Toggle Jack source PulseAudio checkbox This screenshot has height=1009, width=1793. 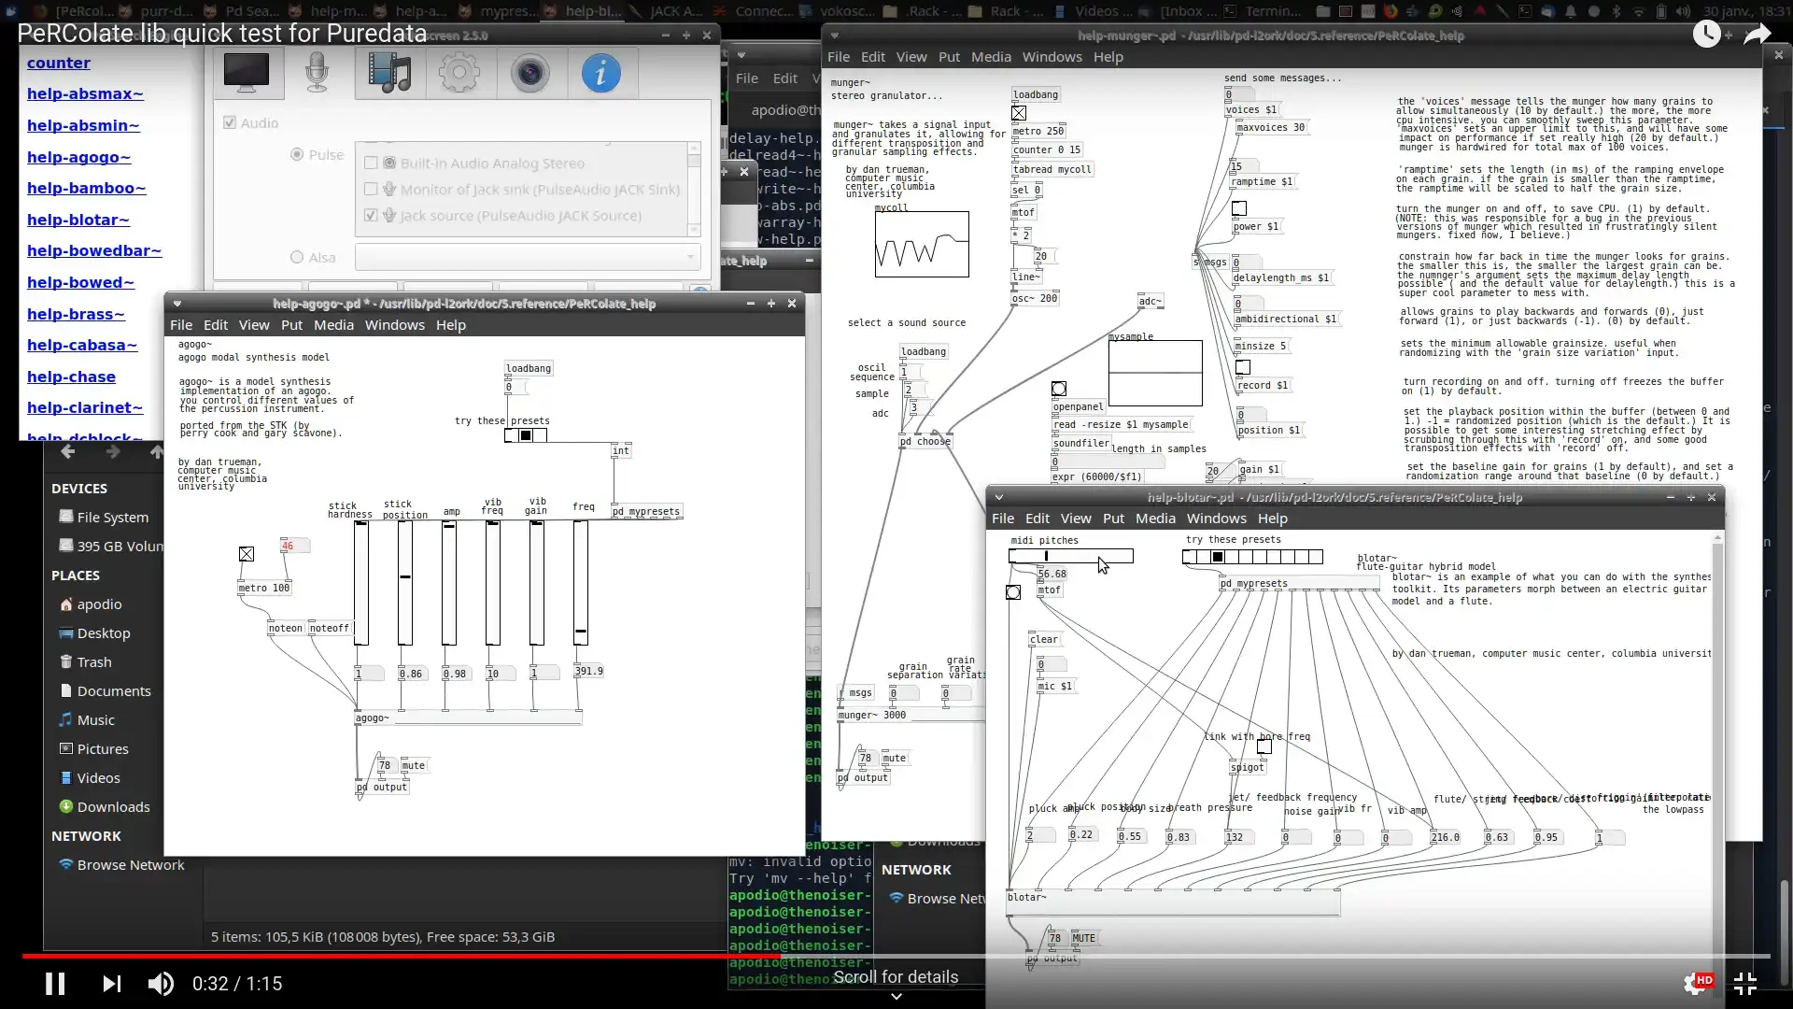pyautogui.click(x=372, y=216)
